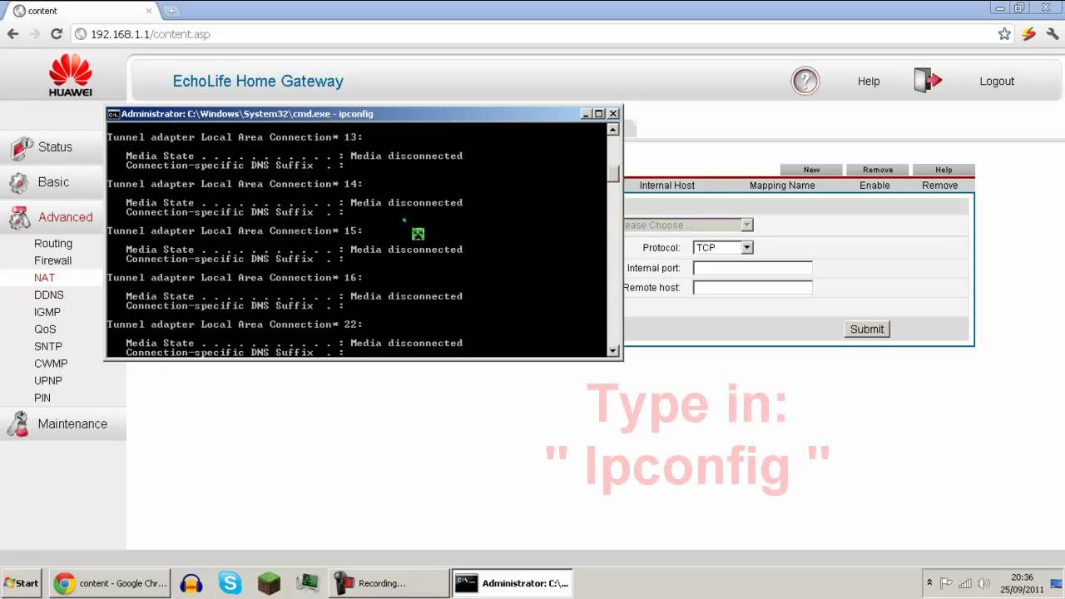Click the New button above table
Screen dimensions: 1065x599
811,170
